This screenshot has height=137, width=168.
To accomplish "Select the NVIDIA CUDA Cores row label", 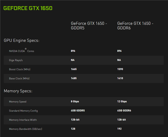I will [x=22, y=51].
